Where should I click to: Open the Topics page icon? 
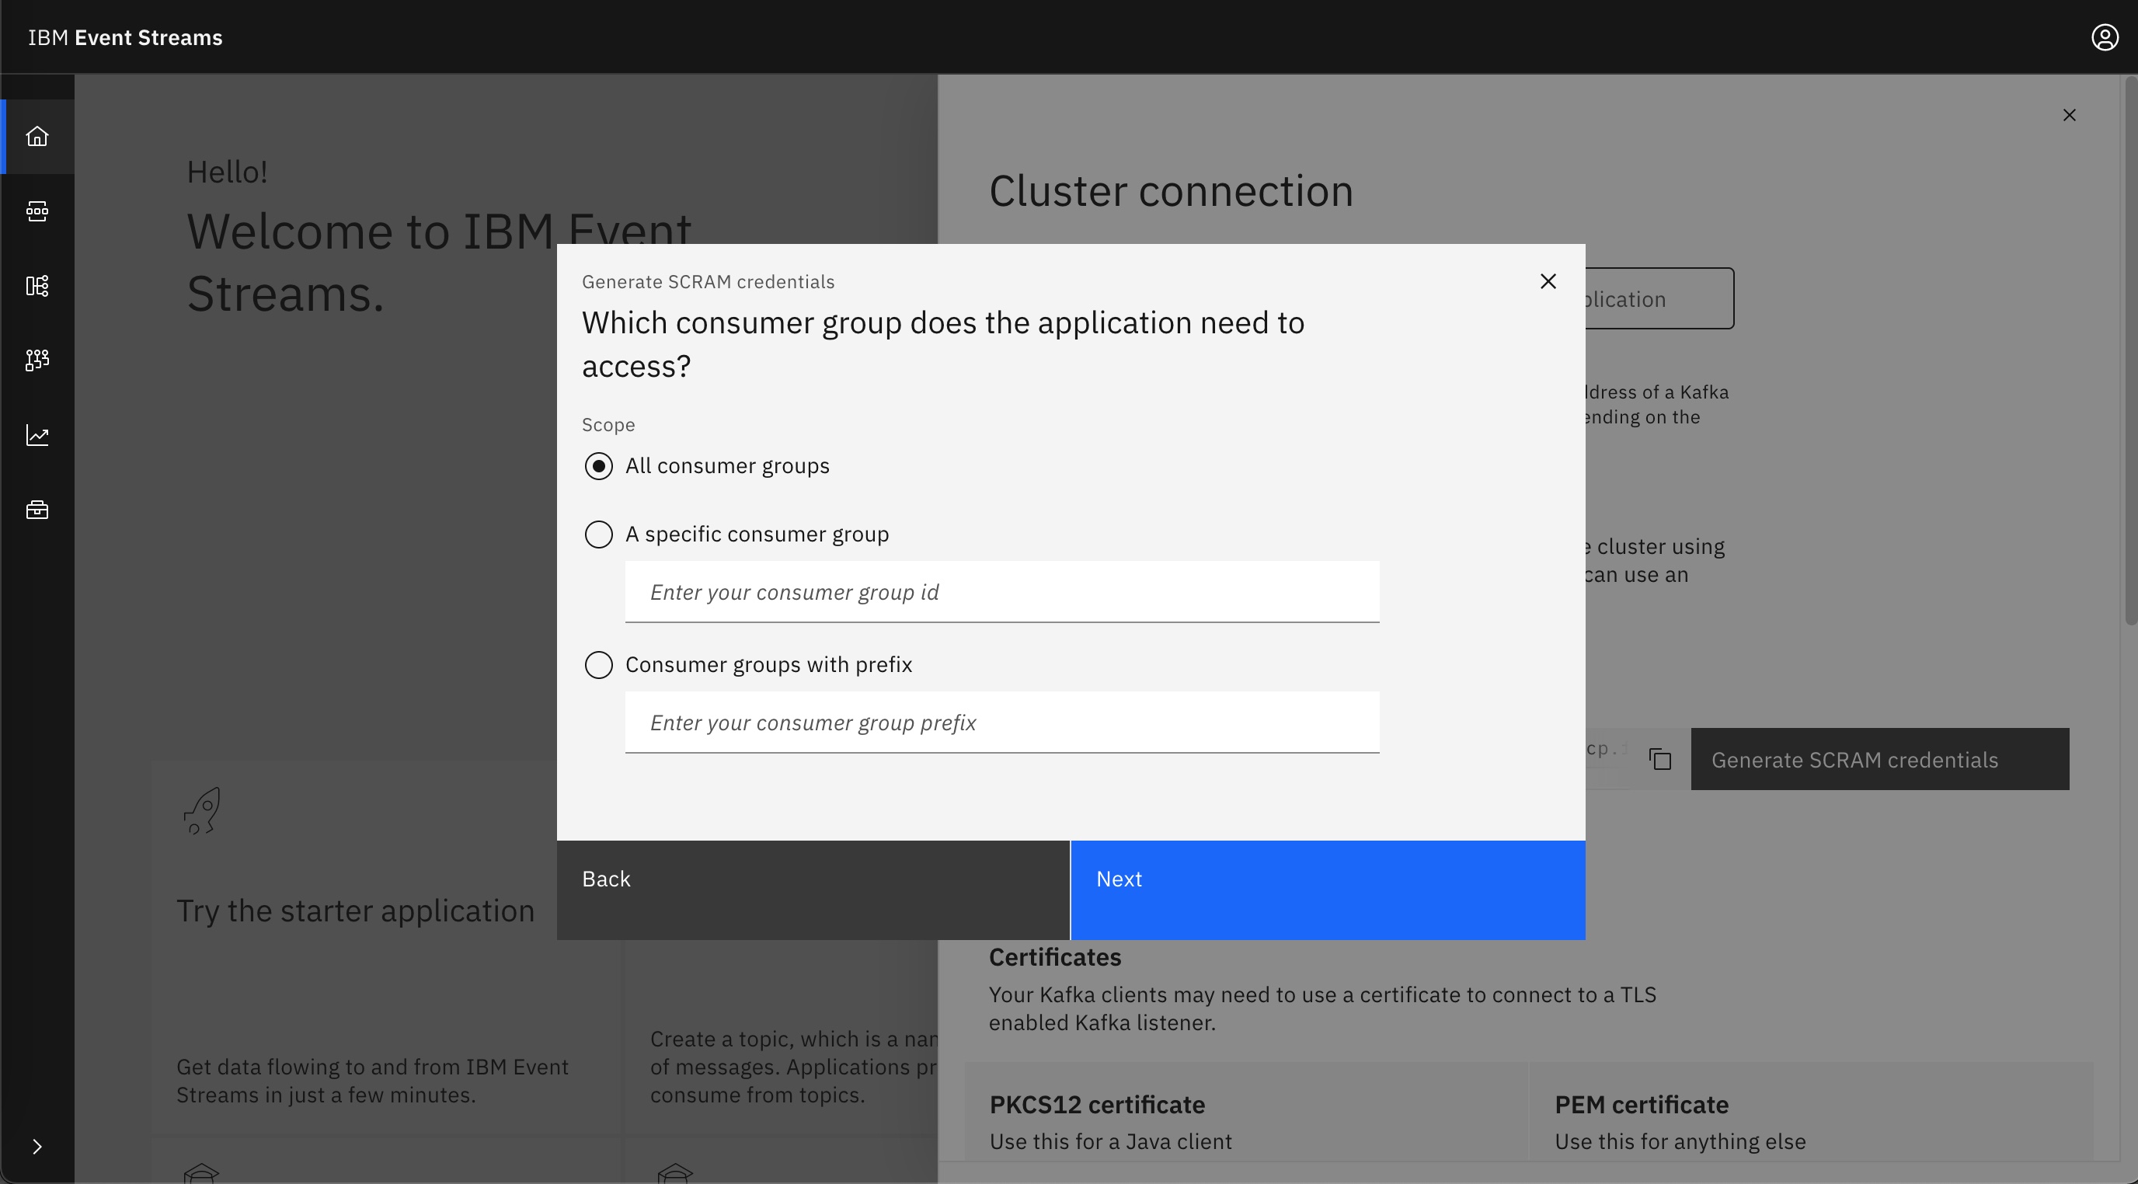point(37,211)
